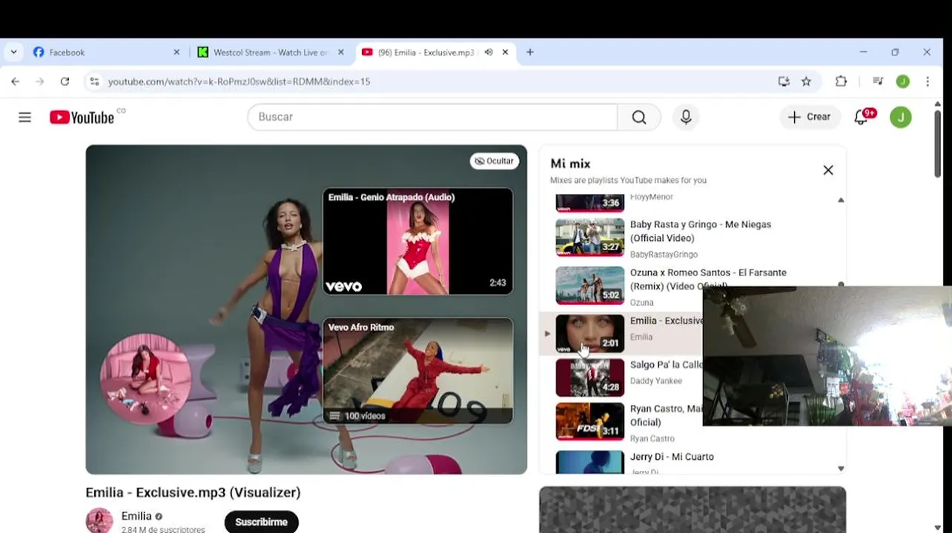Click the page vertical scrollbar thumb
The image size is (952, 533).
[x=937, y=144]
